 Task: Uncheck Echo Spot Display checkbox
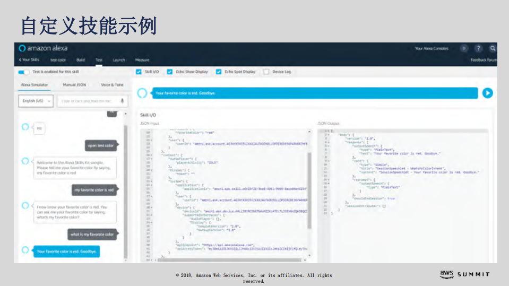point(219,72)
